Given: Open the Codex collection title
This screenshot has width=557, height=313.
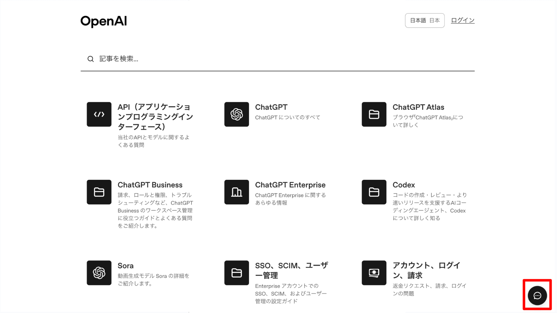Looking at the screenshot, I should [x=403, y=185].
